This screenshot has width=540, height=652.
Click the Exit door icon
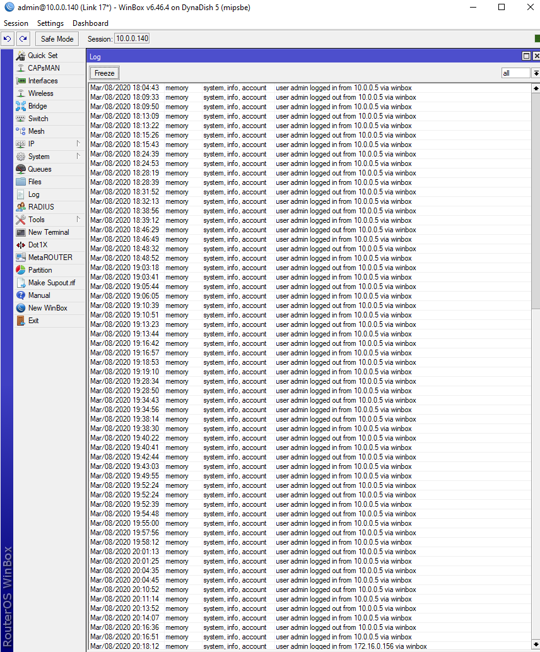[21, 321]
